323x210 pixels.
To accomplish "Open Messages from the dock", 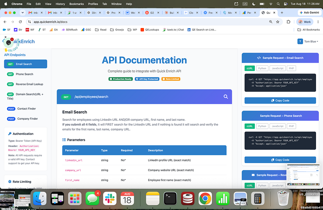I will pyautogui.click(x=92, y=198).
